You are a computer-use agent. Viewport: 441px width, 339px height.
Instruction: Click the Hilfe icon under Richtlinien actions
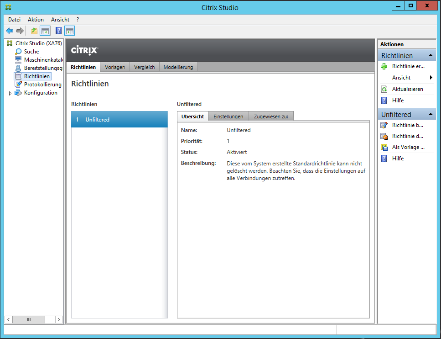(384, 101)
